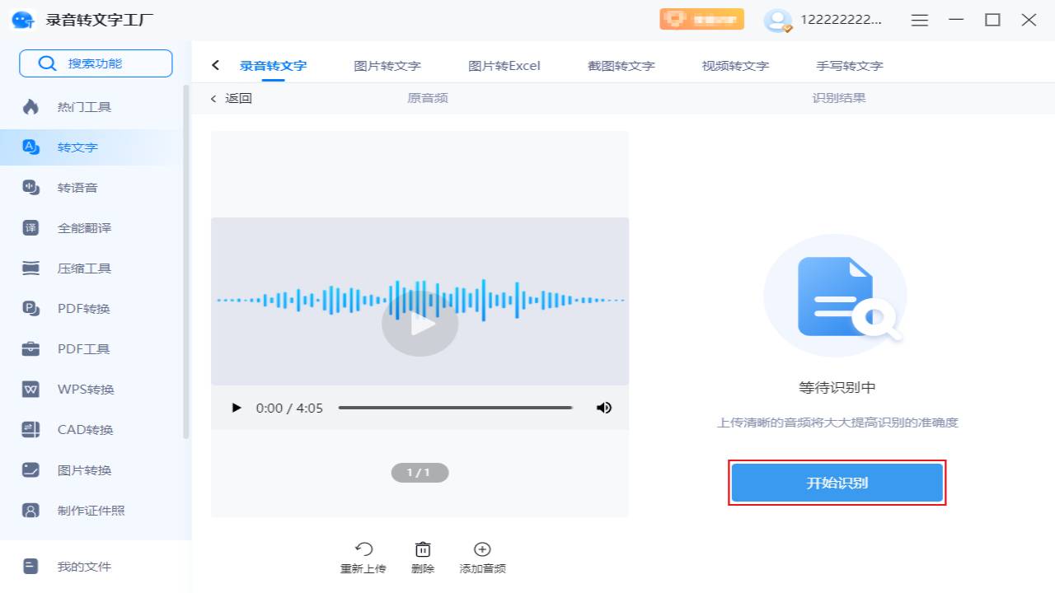The height and width of the screenshot is (593, 1055).
Task: Add more audio via 添加音频
Action: coord(481,557)
